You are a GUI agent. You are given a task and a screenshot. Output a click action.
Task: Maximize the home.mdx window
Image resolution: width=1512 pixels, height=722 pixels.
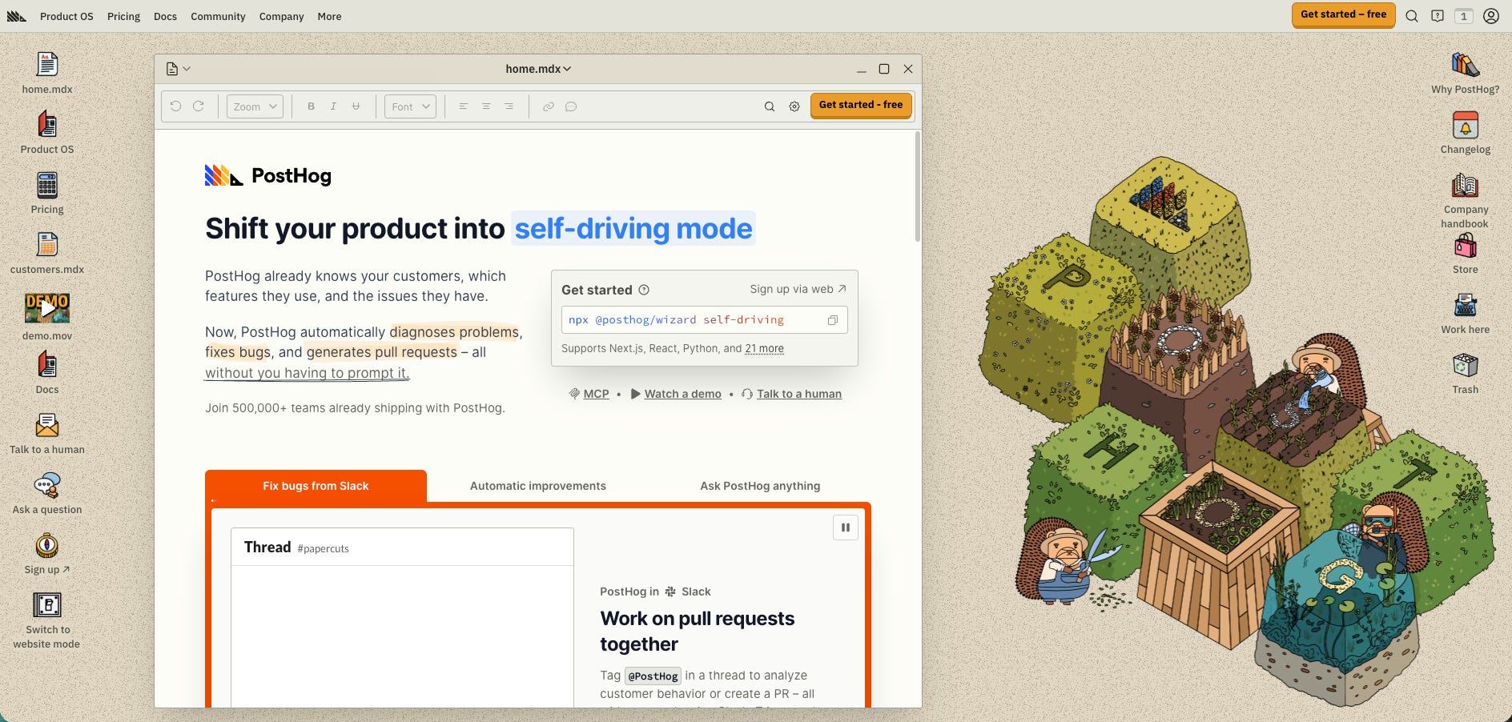click(884, 69)
